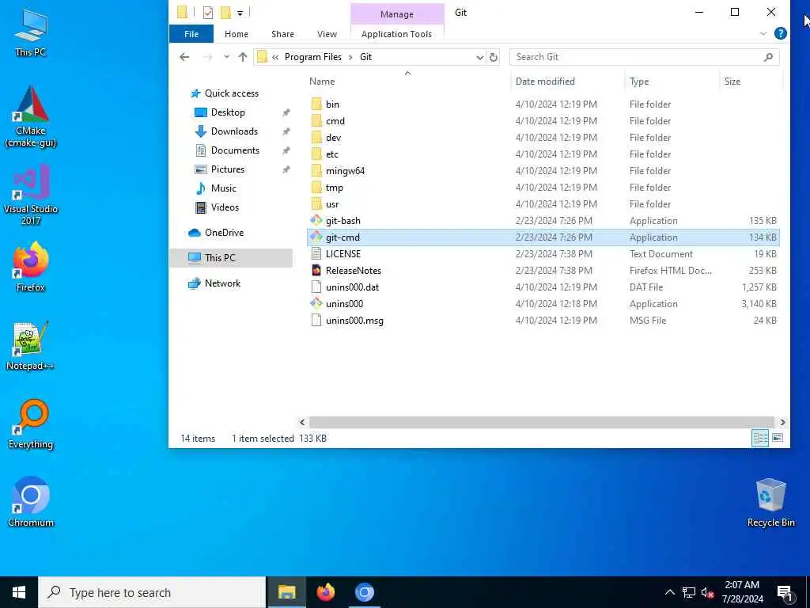The image size is (810, 608).
Task: Open Visual Studio 2017 desktop shortcut
Action: (x=31, y=195)
